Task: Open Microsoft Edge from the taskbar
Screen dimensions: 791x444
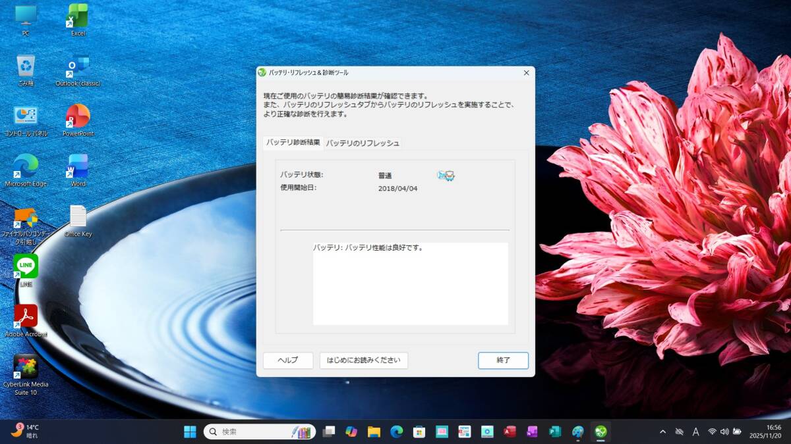Action: point(396,432)
